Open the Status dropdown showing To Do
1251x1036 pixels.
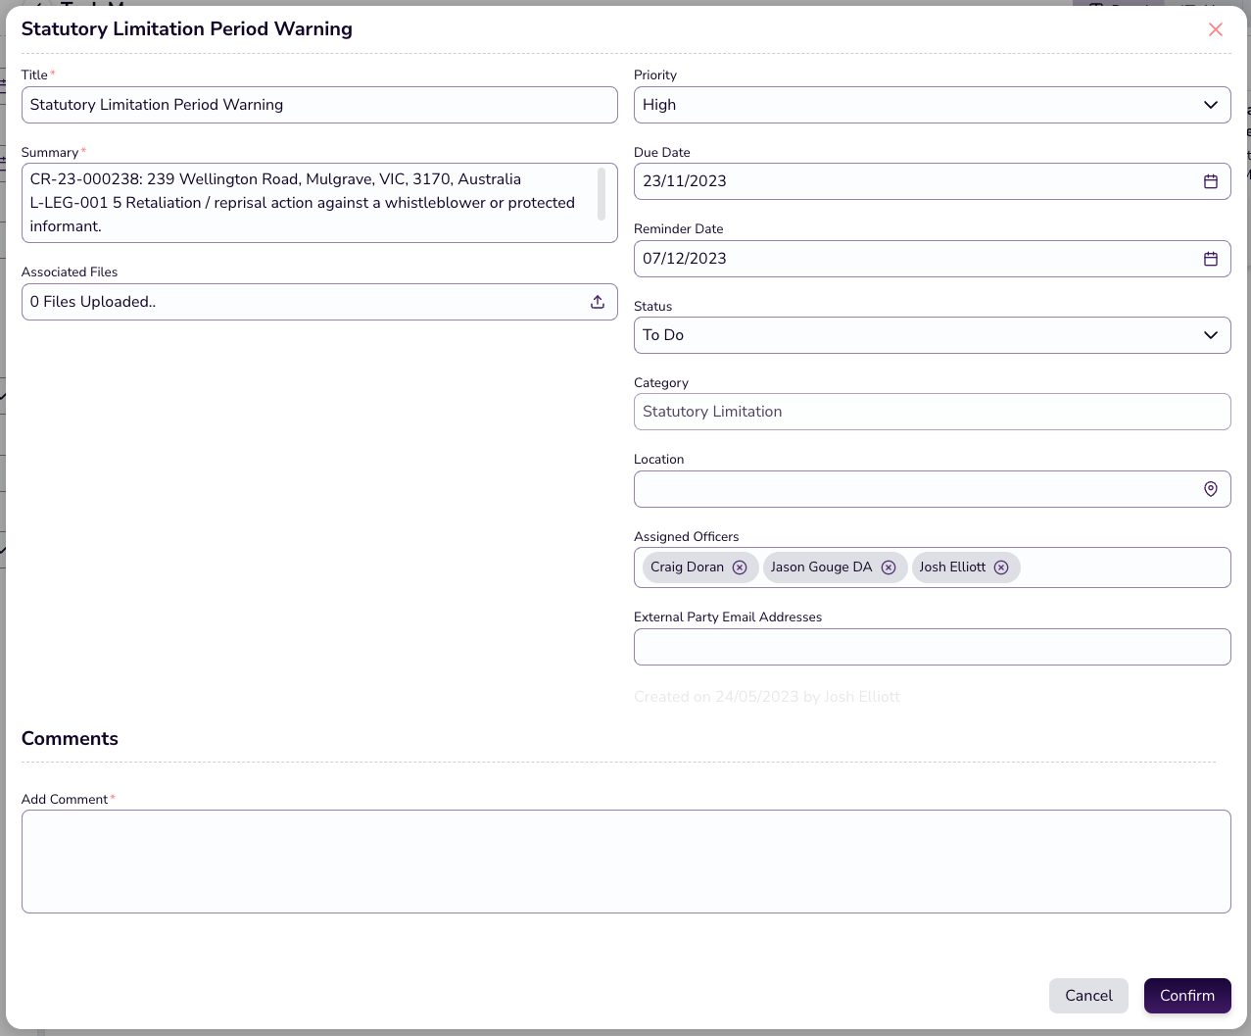[x=931, y=335]
